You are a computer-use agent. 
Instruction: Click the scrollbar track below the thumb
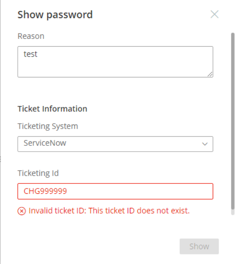tap(233, 212)
